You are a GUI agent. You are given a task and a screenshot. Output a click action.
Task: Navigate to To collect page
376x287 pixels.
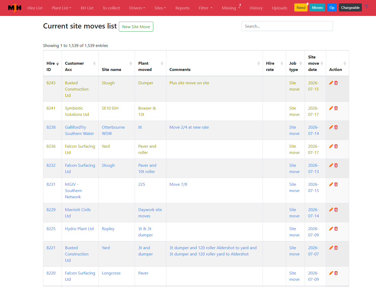tap(111, 8)
